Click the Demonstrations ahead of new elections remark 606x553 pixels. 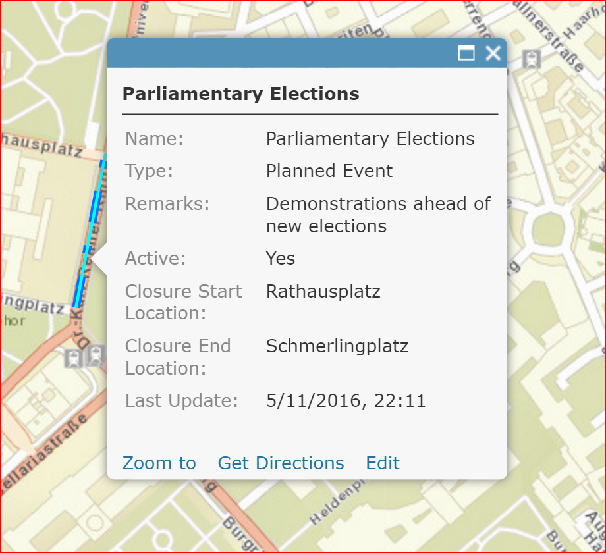click(378, 215)
